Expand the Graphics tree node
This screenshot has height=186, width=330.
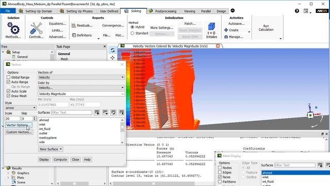point(8,173)
